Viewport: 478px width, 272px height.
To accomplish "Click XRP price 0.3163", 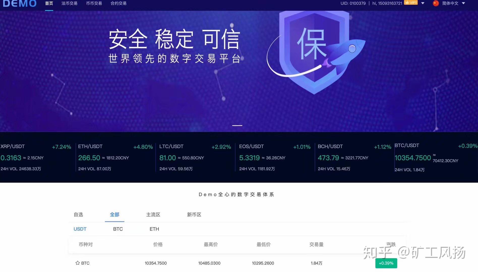I will (11, 158).
